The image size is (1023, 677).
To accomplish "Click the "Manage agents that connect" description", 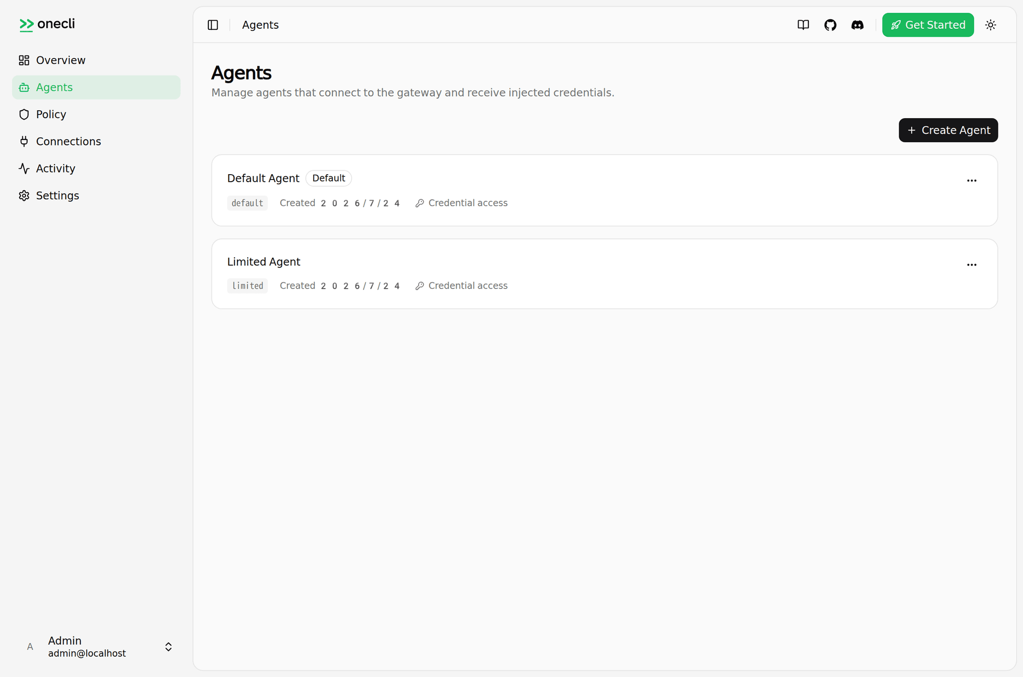I will pos(413,93).
